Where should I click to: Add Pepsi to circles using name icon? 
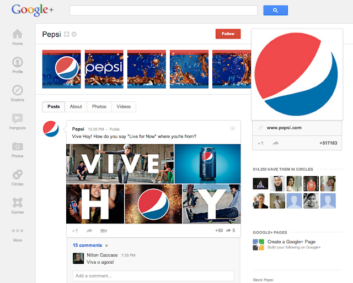click(66, 35)
